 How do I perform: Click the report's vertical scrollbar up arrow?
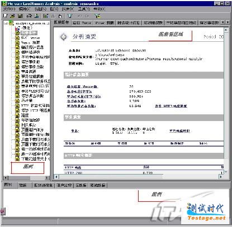[226, 30]
